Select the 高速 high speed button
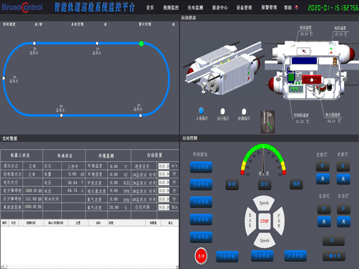The width and height of the screenshot is (359, 269). (x=232, y=184)
